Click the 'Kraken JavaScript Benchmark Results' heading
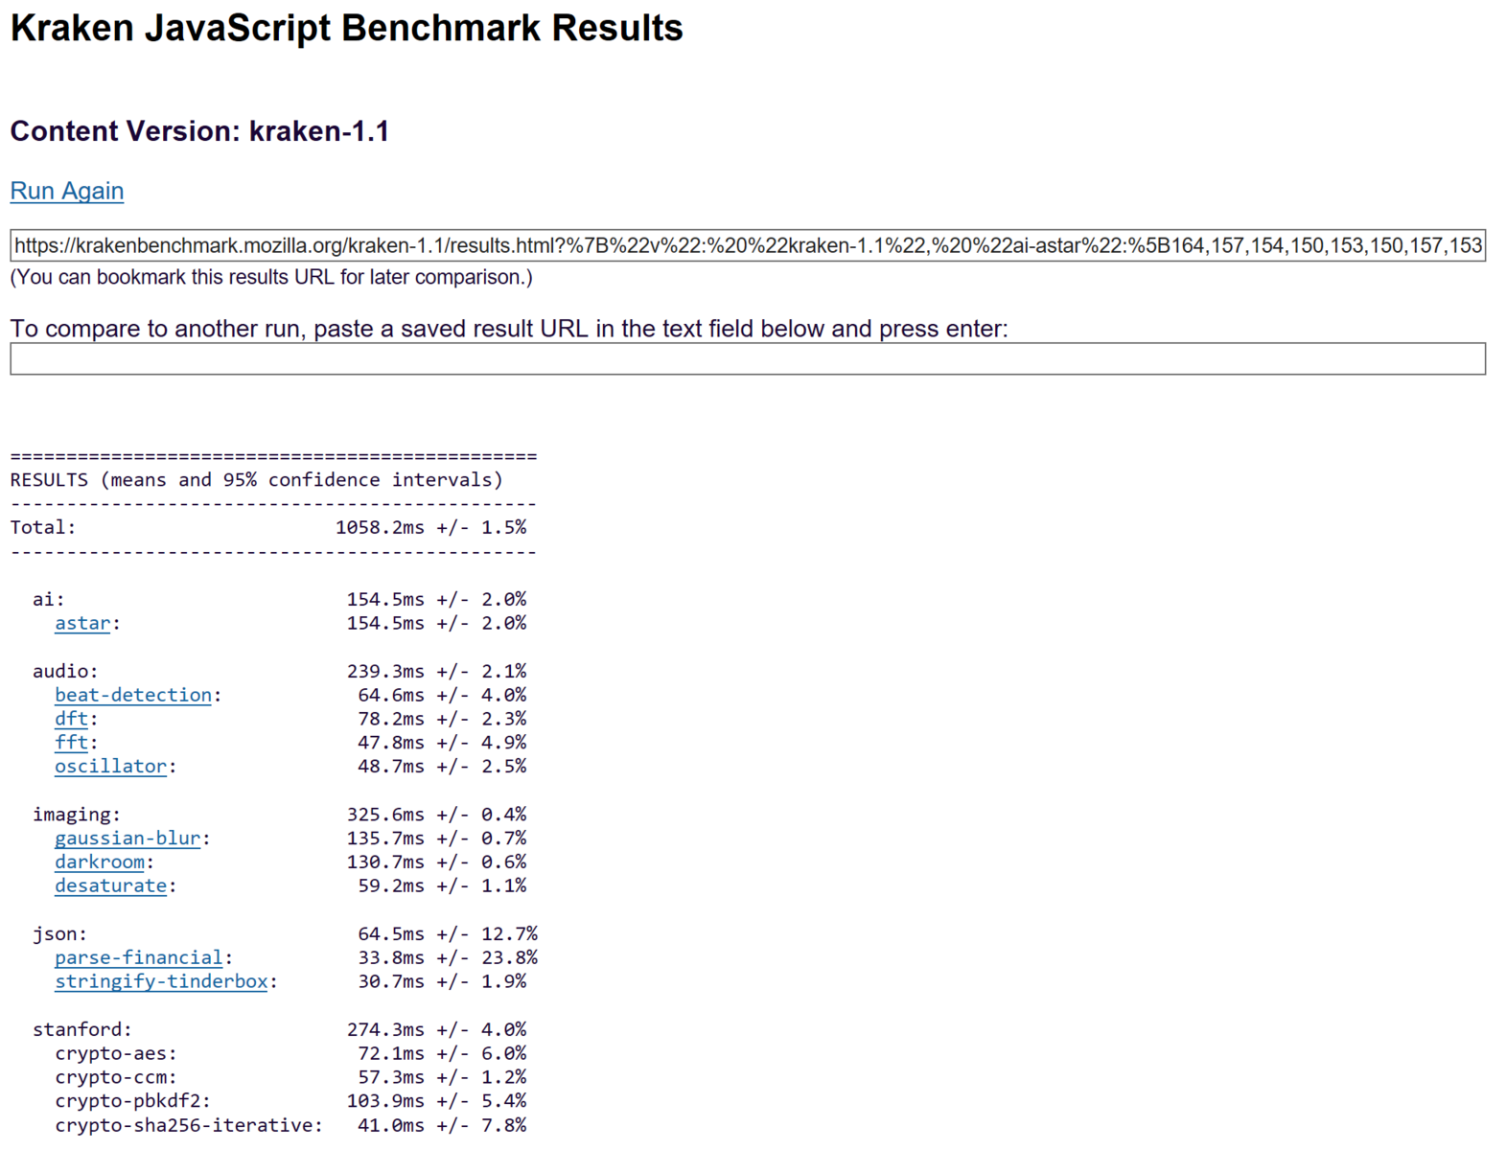Viewport: 1507px width, 1150px height. [x=346, y=28]
